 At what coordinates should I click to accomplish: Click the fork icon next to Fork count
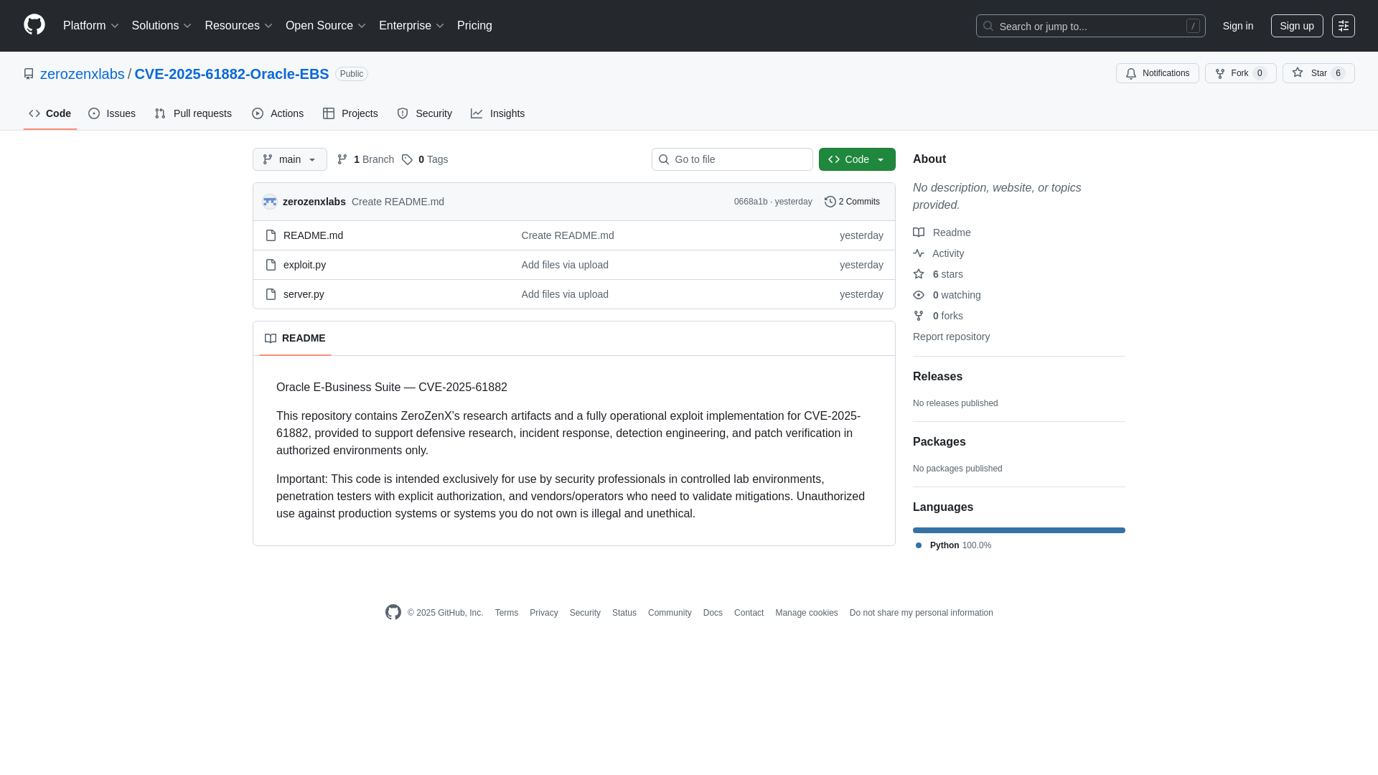(1221, 73)
